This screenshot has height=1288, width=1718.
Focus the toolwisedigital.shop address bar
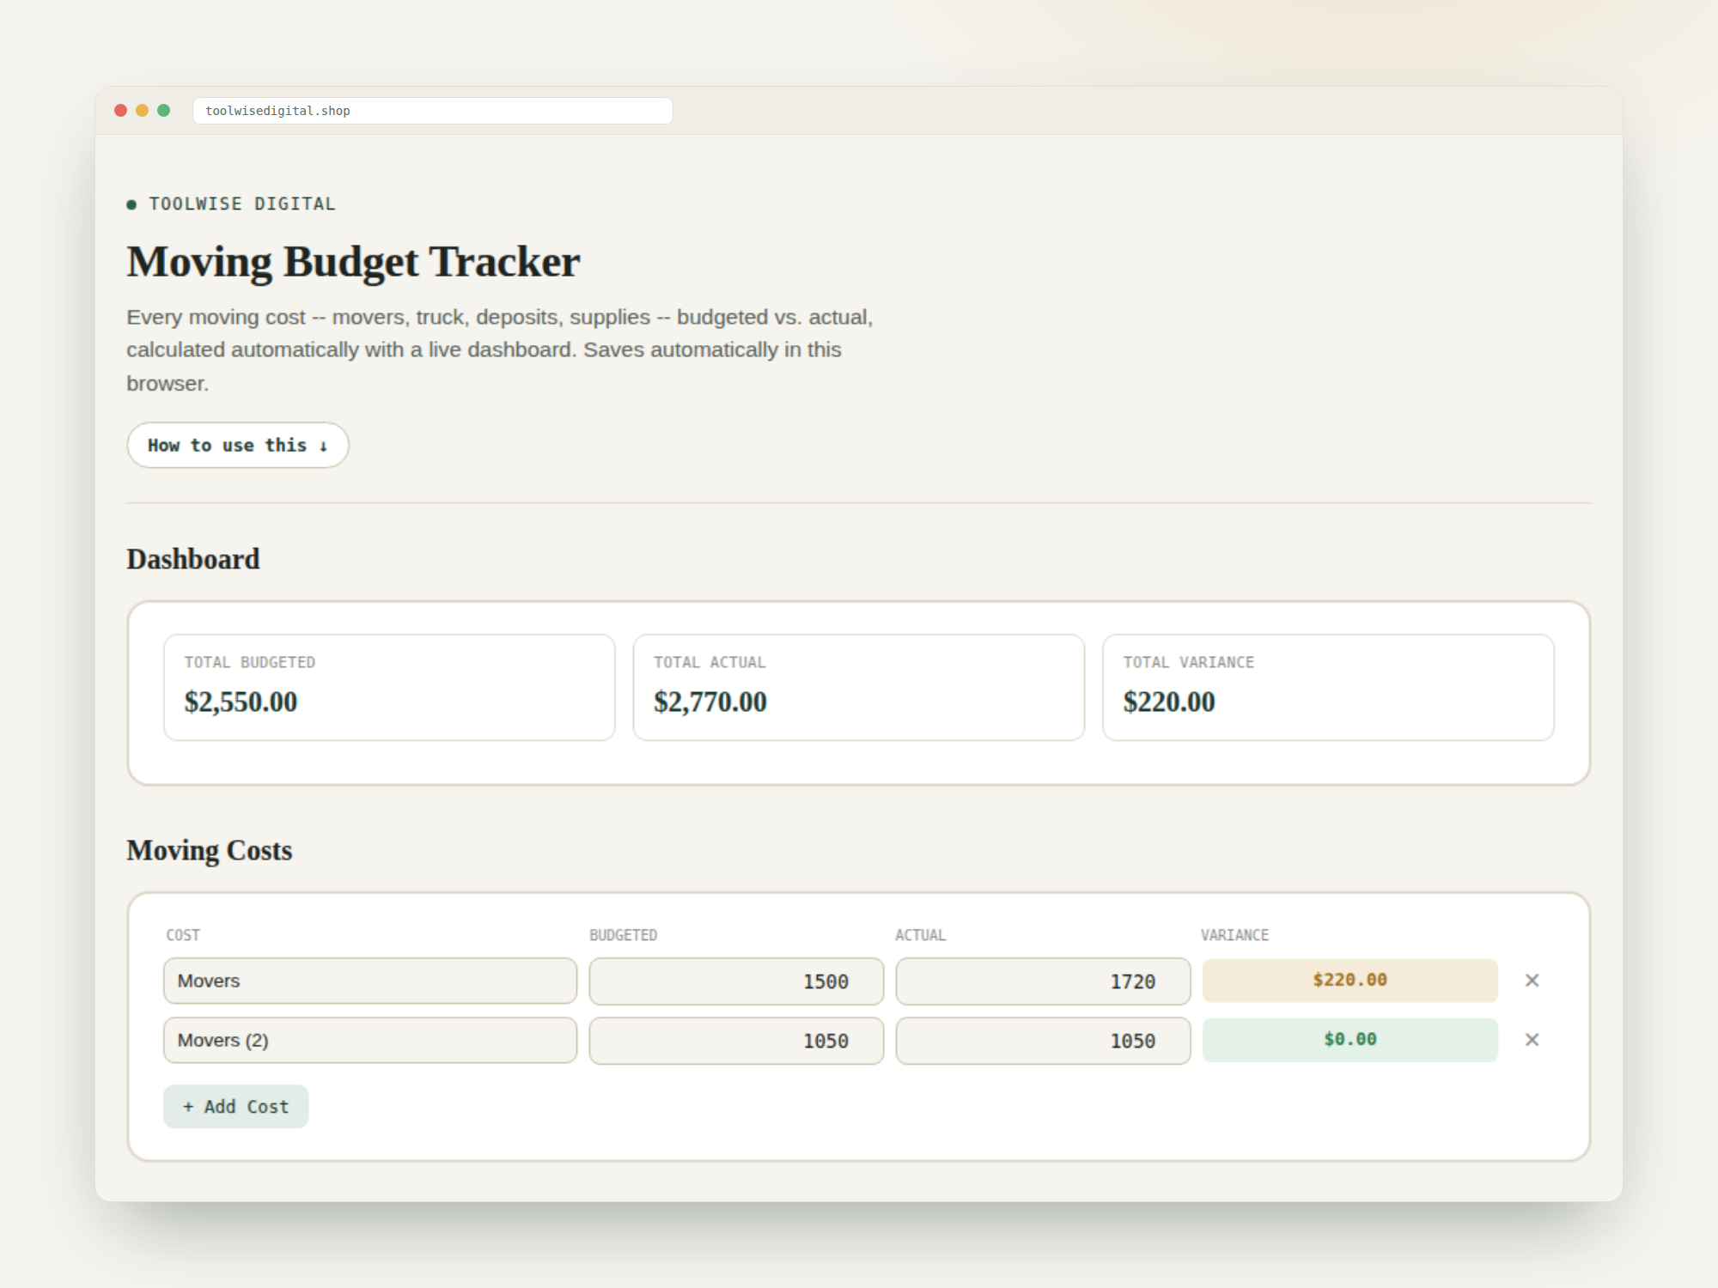(x=432, y=111)
